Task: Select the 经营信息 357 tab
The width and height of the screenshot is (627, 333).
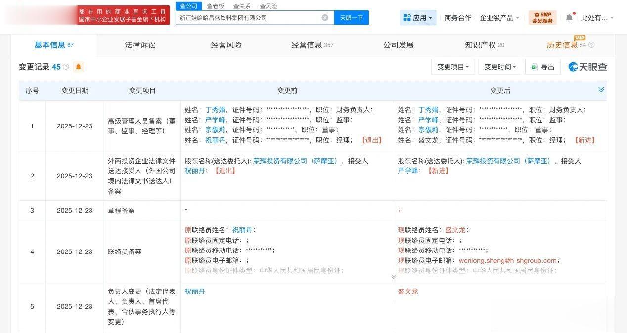Action: point(313,45)
